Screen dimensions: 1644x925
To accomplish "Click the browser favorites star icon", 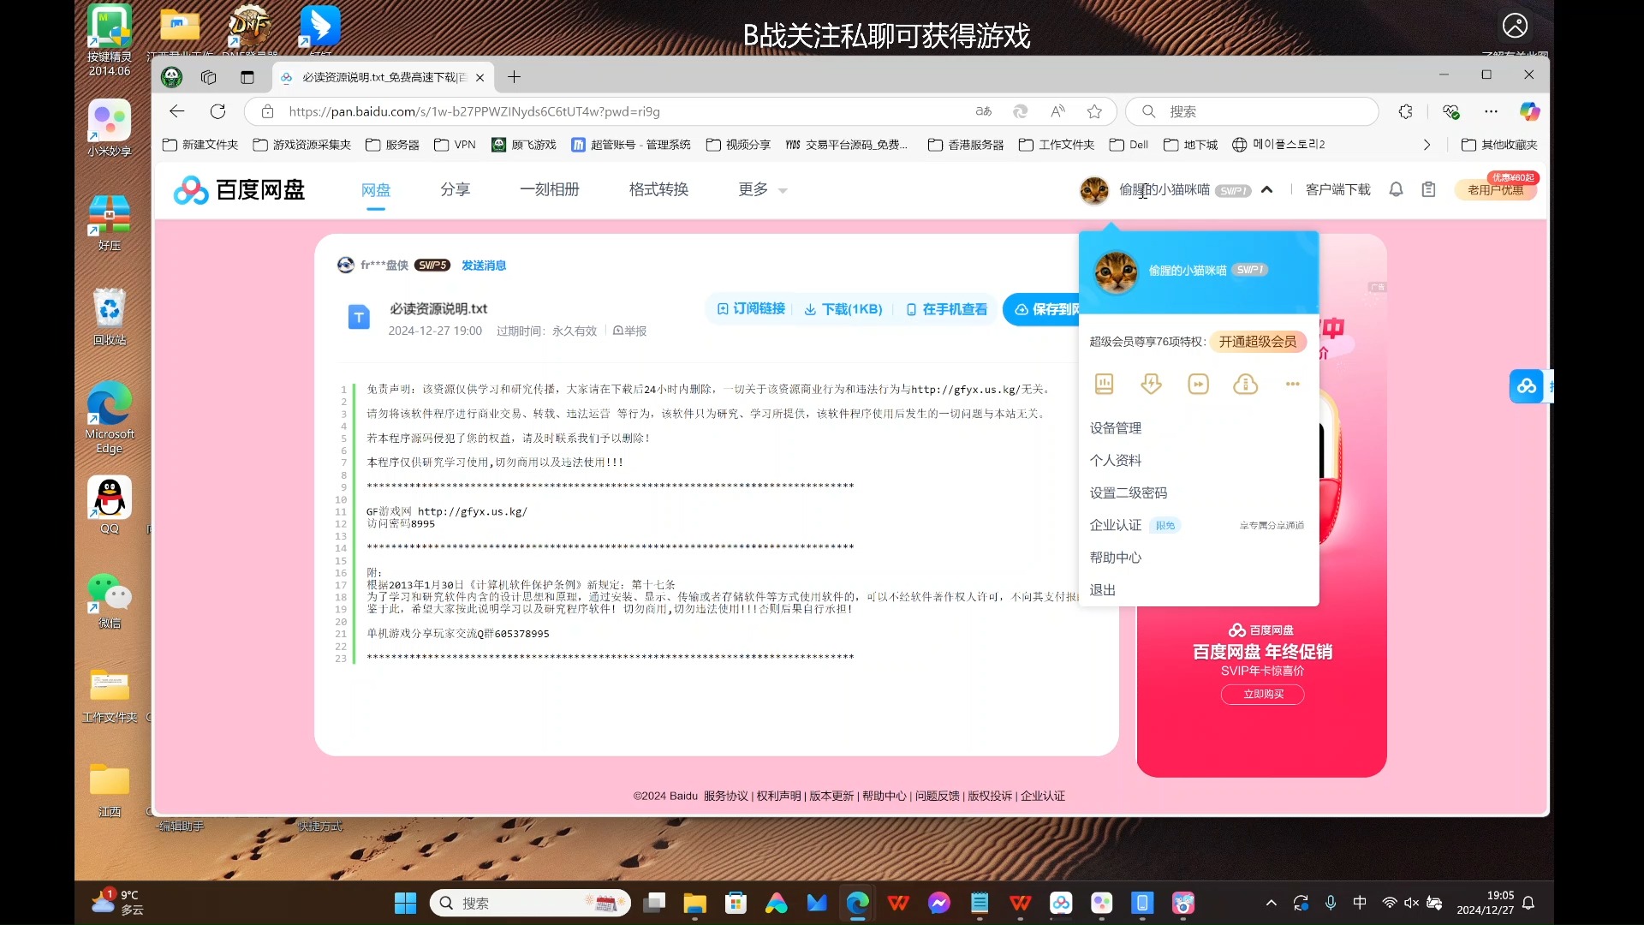I will (1094, 111).
